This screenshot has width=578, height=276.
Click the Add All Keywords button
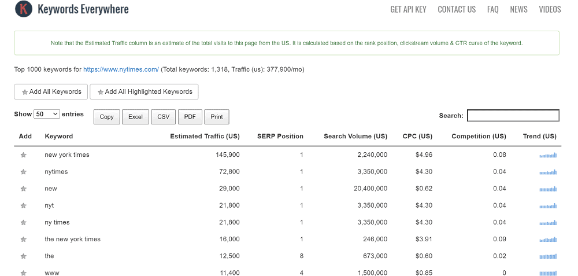click(51, 92)
